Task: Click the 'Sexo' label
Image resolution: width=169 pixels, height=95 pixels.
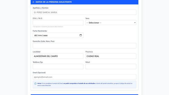Action: pyautogui.click(x=87, y=18)
